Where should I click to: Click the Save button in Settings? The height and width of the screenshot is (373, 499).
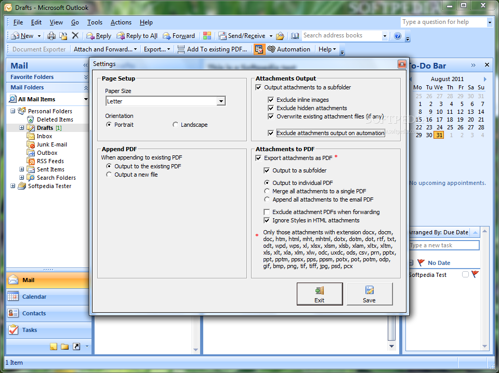pos(370,294)
